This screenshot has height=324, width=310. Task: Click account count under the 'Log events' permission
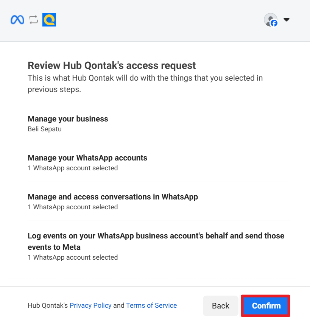pos(73,257)
